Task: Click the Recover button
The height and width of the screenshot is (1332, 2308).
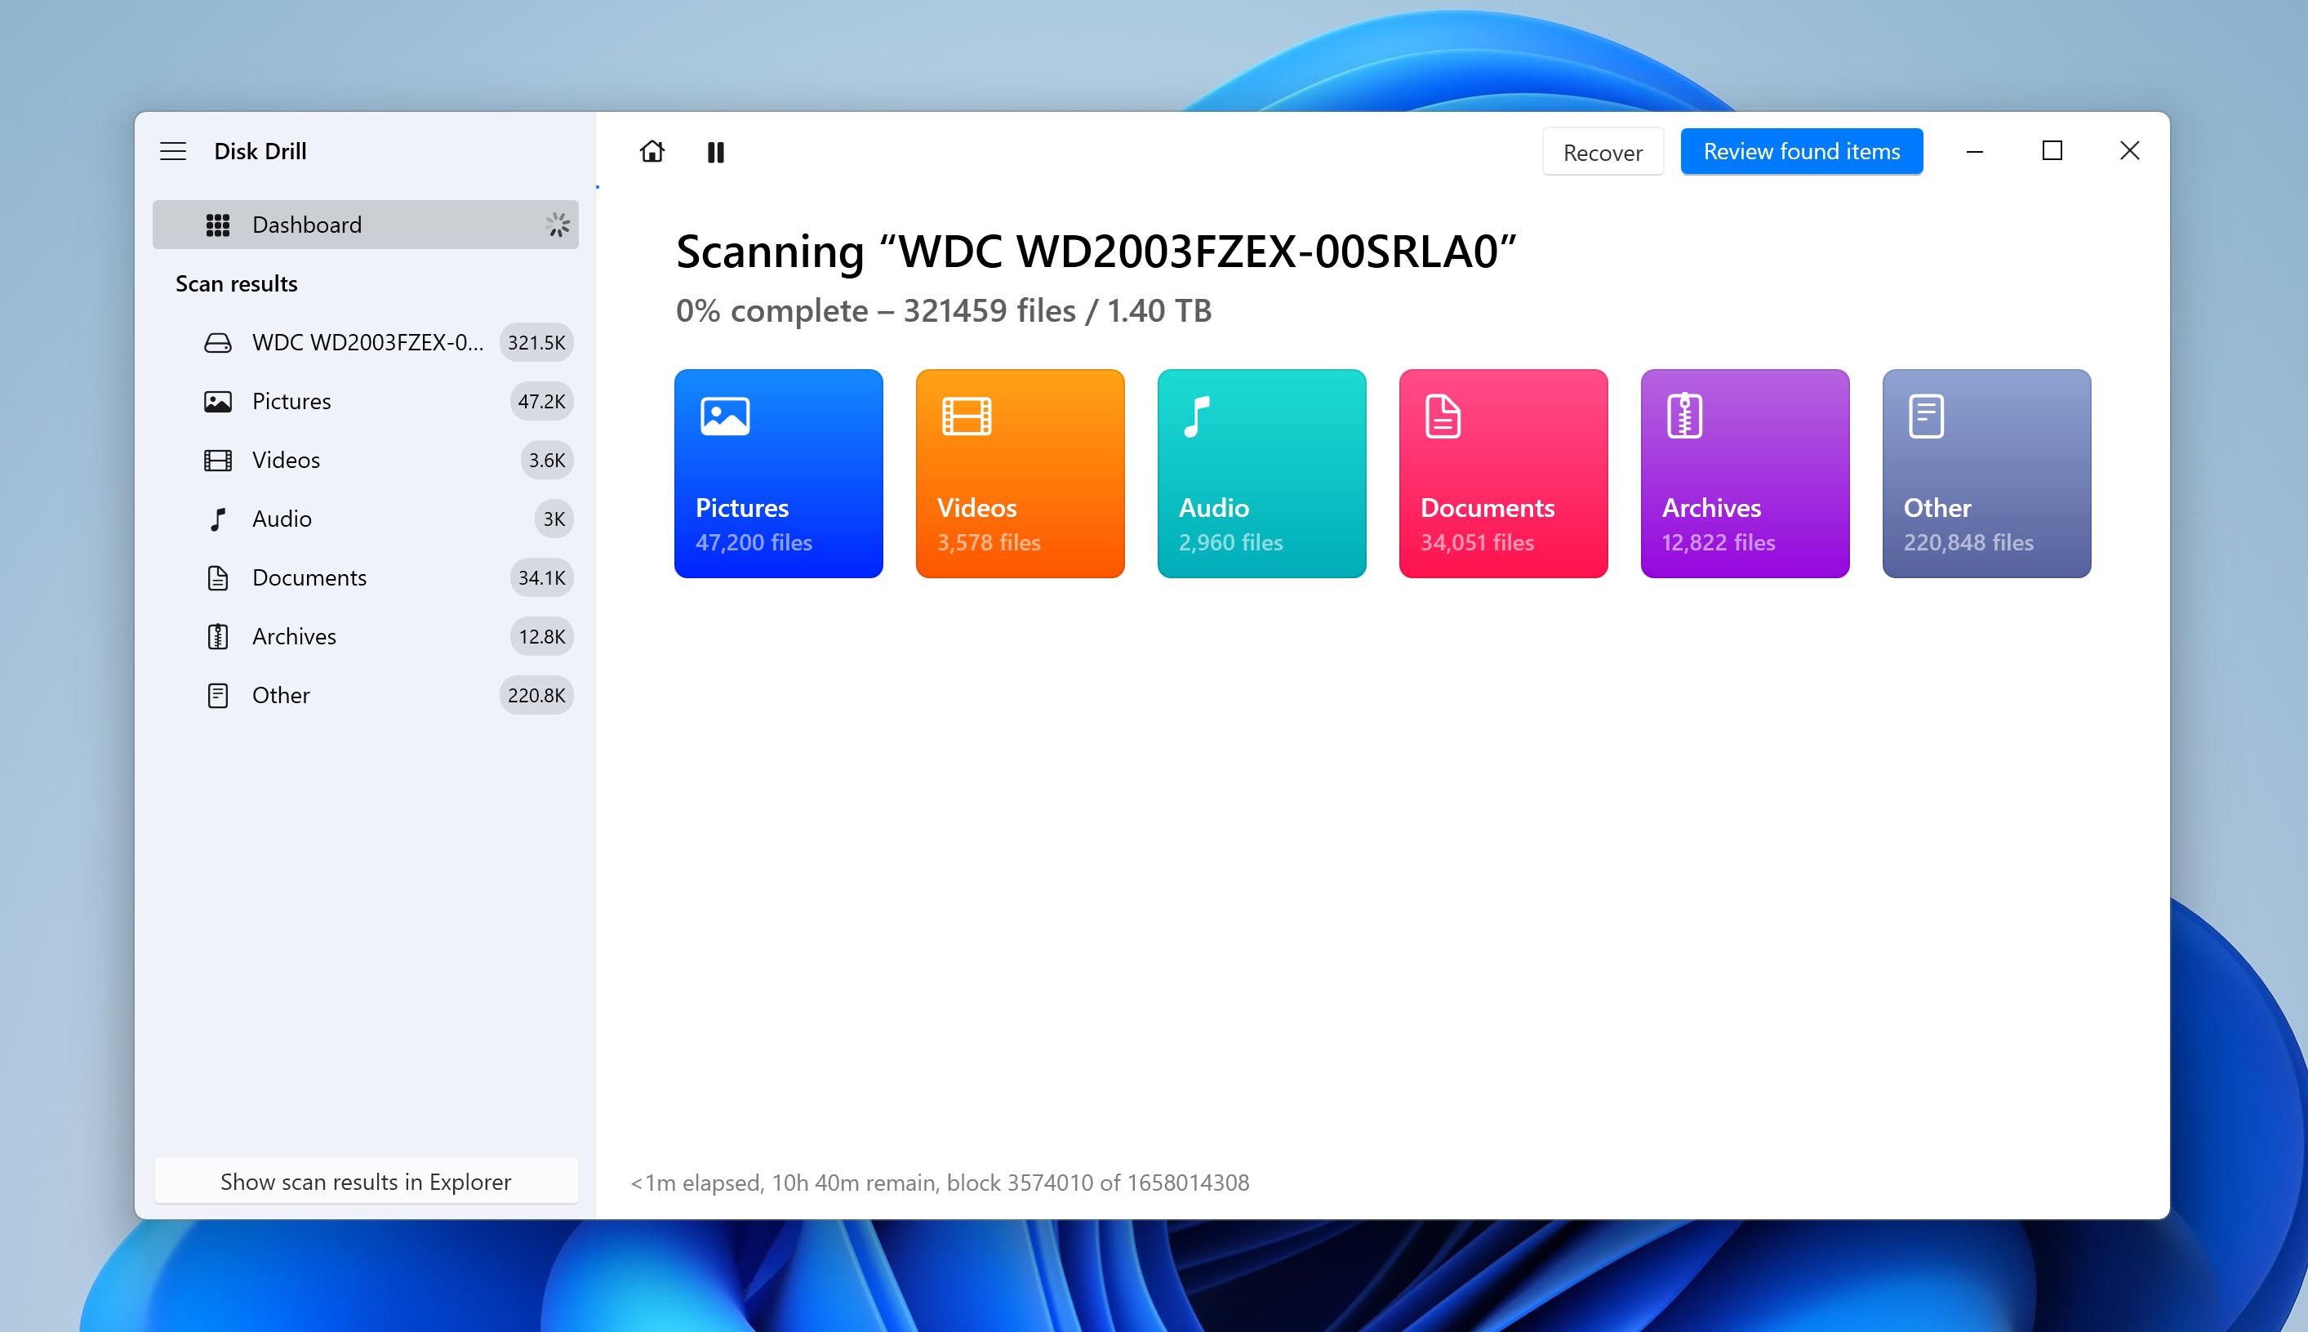Action: 1603,150
